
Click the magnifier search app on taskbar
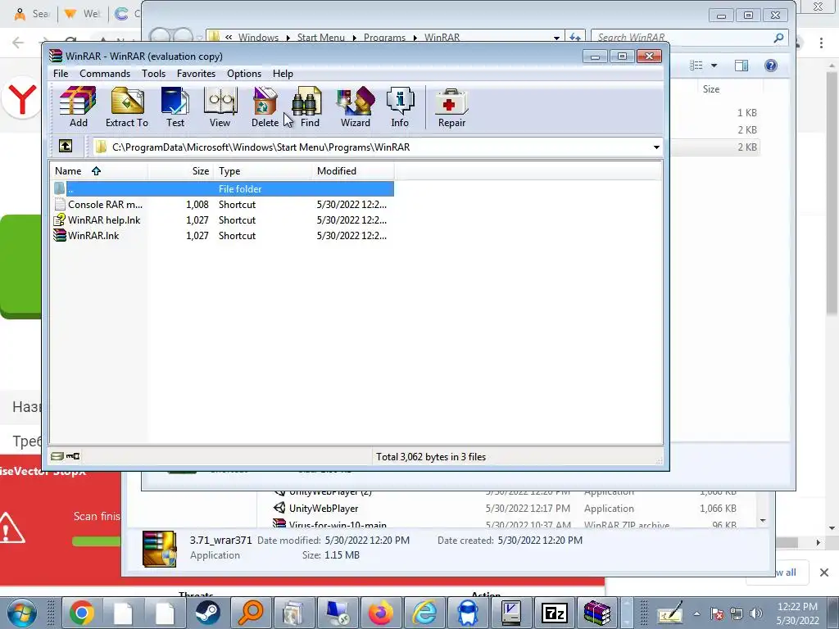pos(251,613)
